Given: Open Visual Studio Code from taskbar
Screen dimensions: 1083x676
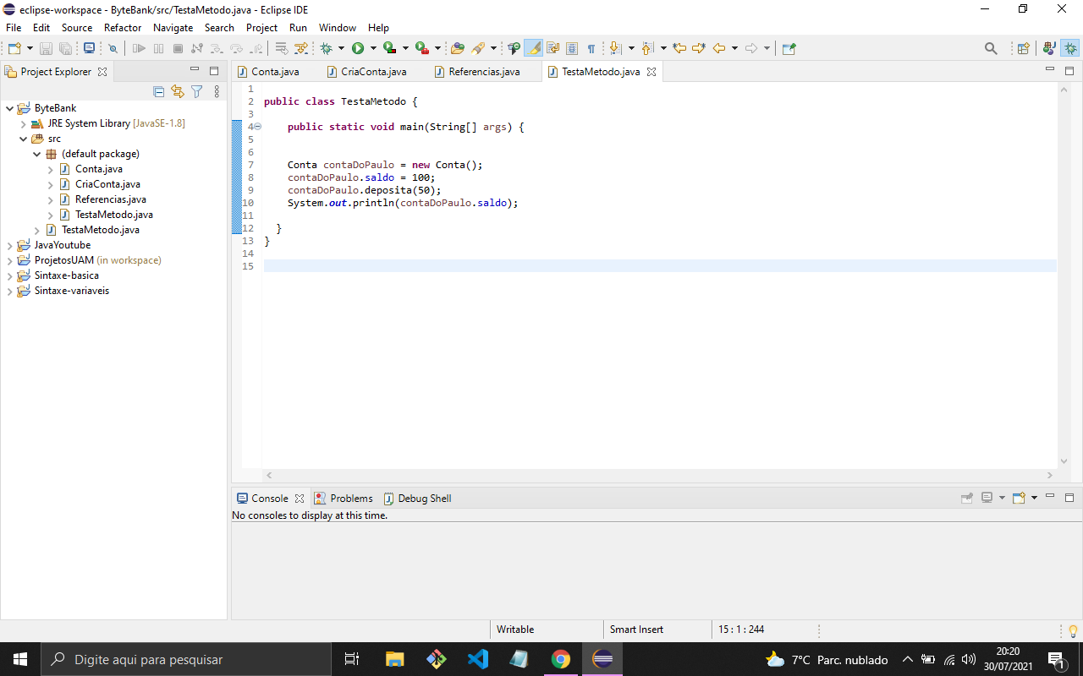Looking at the screenshot, I should click(x=478, y=659).
